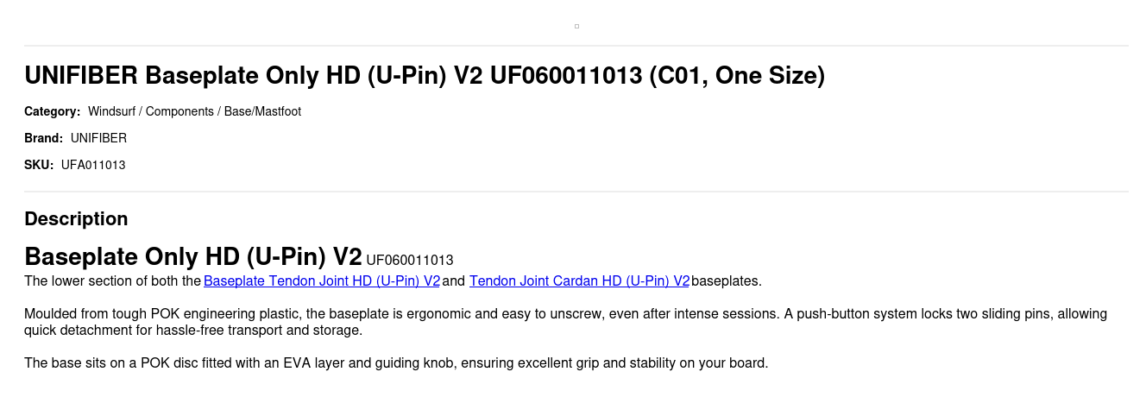Viewport: 1146px width, 397px height.
Task: Click the UNIFIBER brand value
Action: click(x=98, y=138)
